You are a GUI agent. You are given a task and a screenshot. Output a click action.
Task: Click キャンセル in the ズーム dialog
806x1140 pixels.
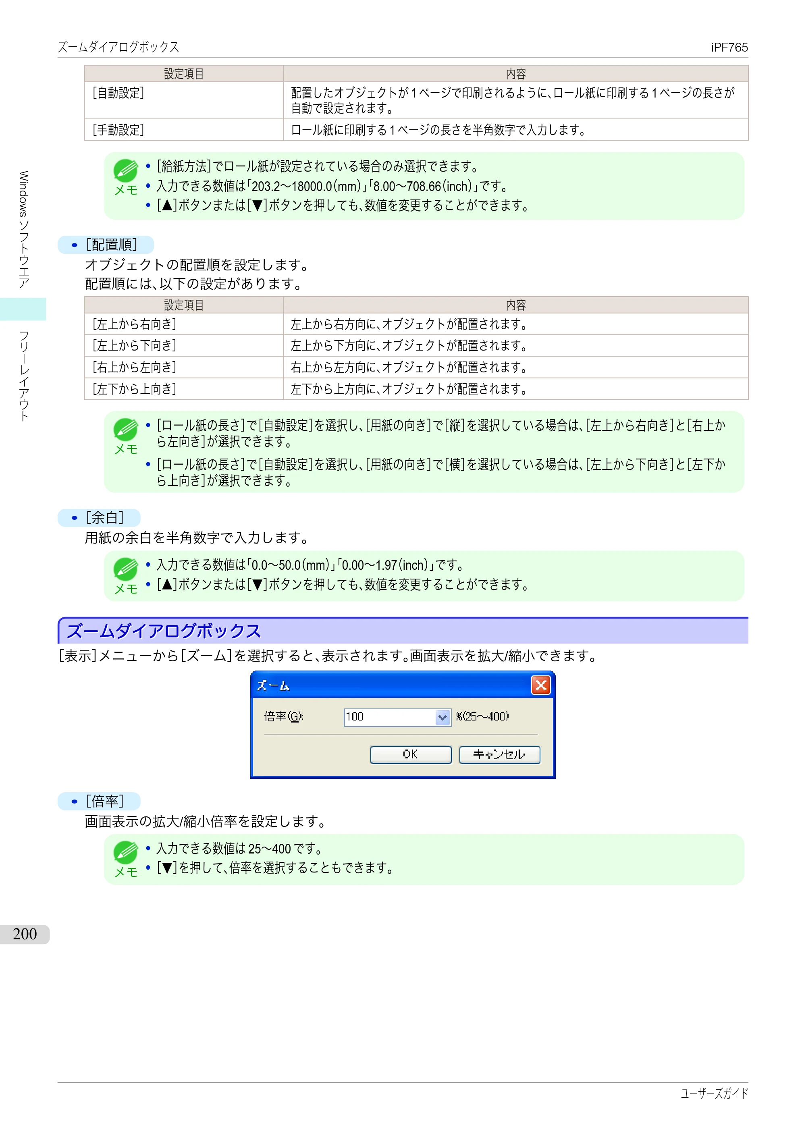[499, 754]
